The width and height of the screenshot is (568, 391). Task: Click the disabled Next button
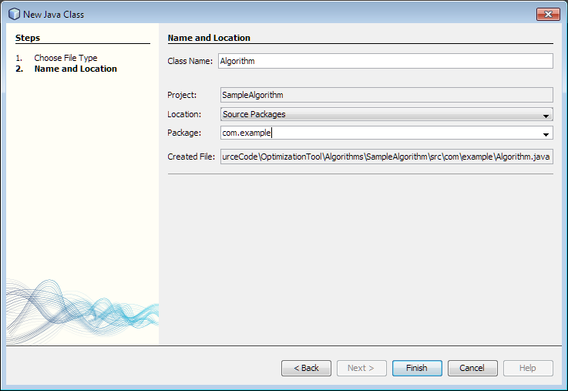point(361,368)
